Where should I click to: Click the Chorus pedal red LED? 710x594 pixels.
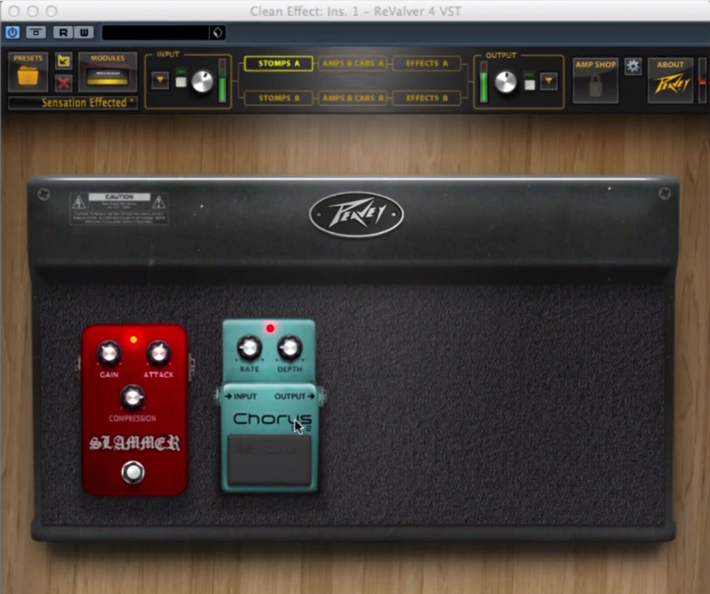tap(271, 329)
